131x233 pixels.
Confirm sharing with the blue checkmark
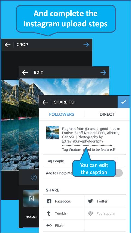(124, 102)
